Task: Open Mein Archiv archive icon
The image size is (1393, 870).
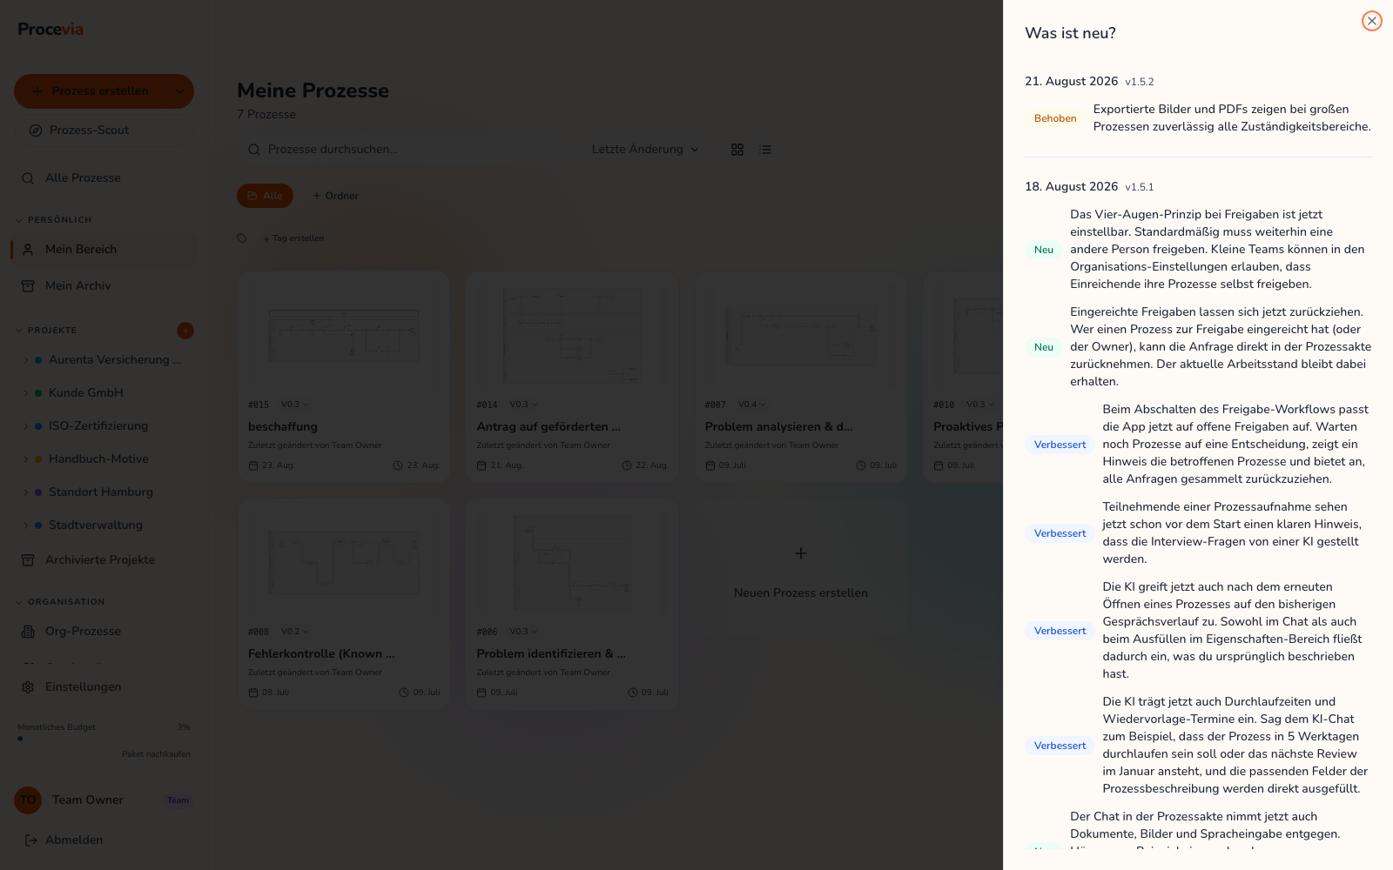Action: [x=28, y=286]
